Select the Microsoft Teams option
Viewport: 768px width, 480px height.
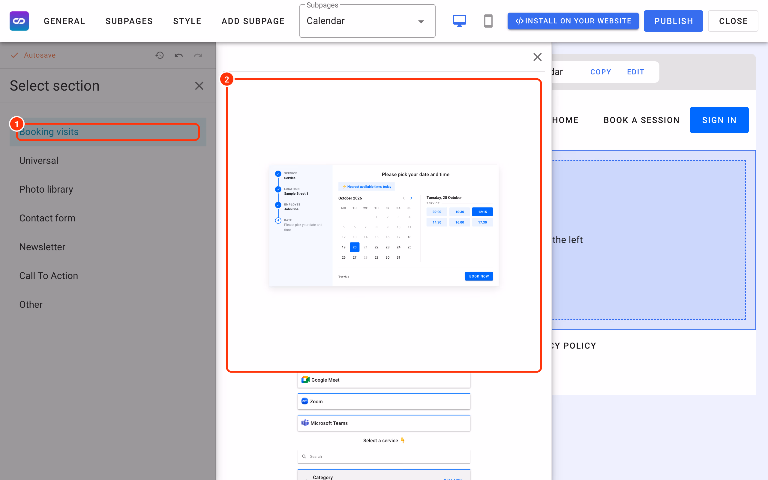(384, 423)
